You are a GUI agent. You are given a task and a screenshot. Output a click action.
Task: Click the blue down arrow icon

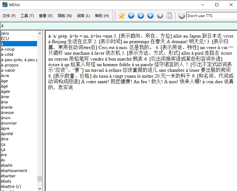tap(141, 16)
